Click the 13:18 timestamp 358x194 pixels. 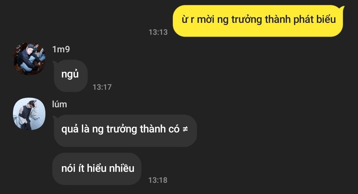[158, 180]
